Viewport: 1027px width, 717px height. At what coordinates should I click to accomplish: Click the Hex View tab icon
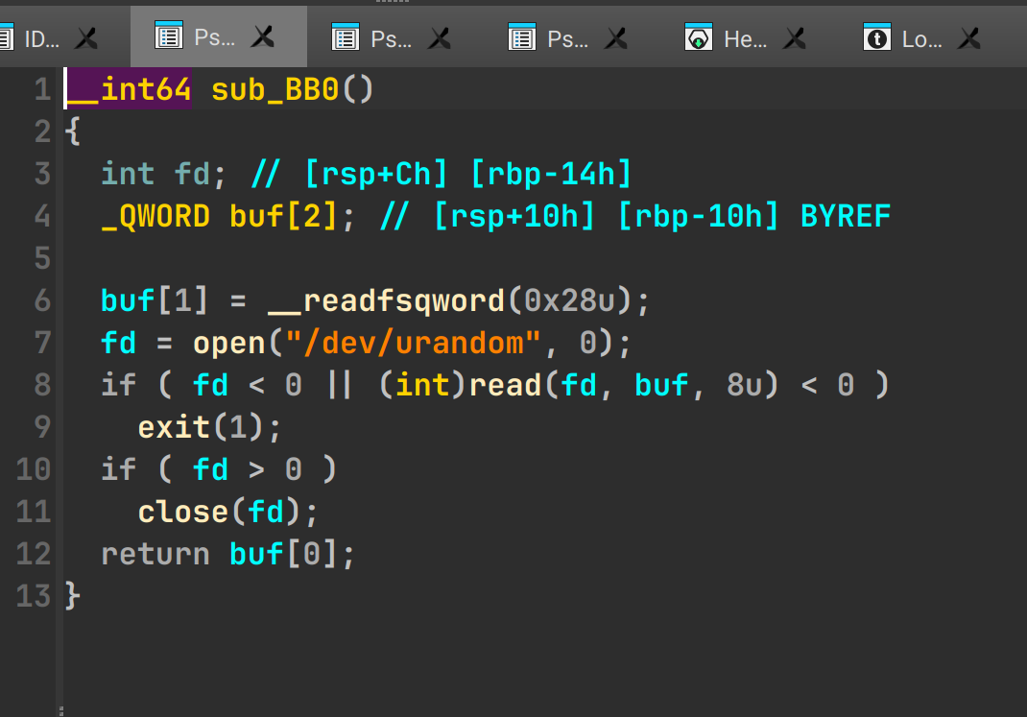tap(698, 38)
